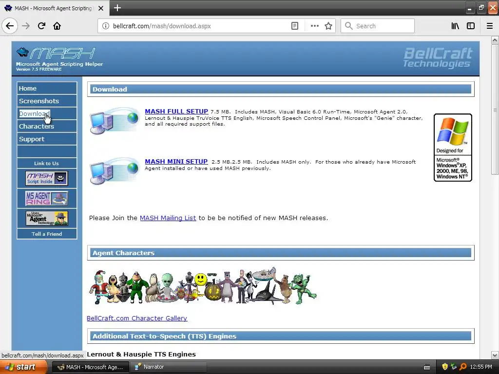Click the Designed for Windows XP logo
The image size is (499, 374).
[453, 148]
